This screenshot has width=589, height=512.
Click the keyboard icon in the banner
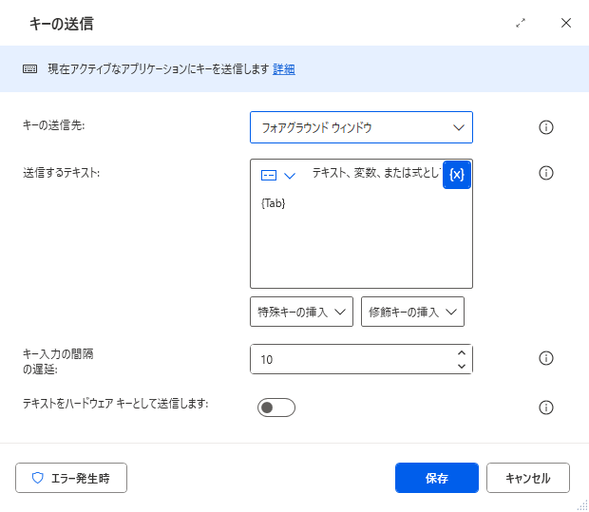(30, 69)
